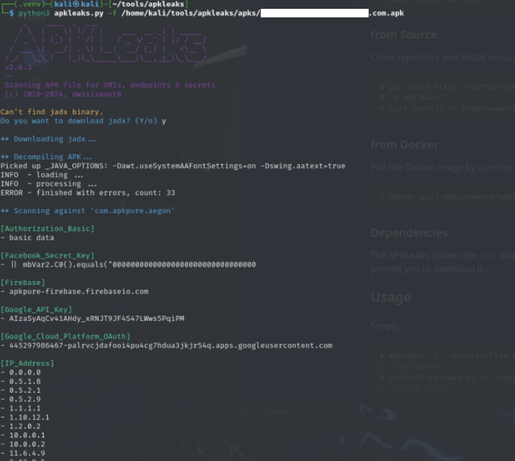Click the 1.1.1.1 IP address entry
Viewport: 515px width, 461px height.
pyautogui.click(x=25, y=408)
